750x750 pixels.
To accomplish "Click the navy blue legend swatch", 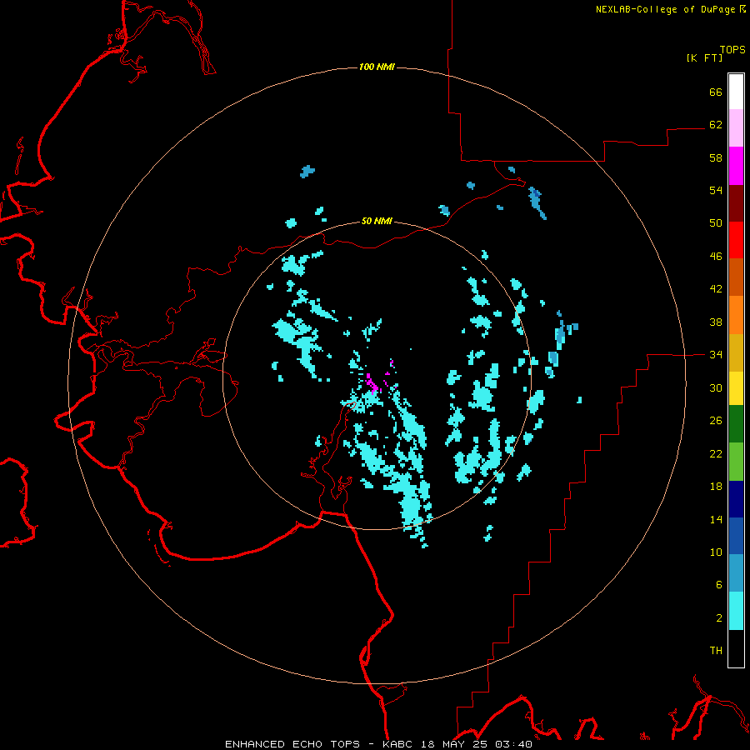I will point(736,499).
